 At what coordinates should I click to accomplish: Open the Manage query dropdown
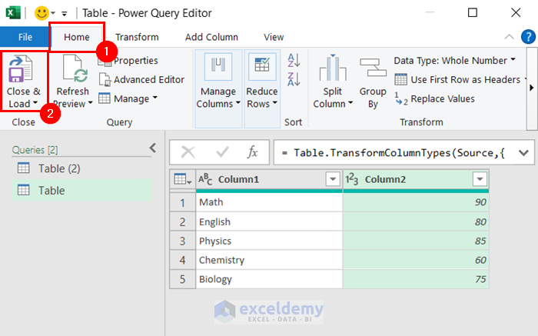click(128, 99)
